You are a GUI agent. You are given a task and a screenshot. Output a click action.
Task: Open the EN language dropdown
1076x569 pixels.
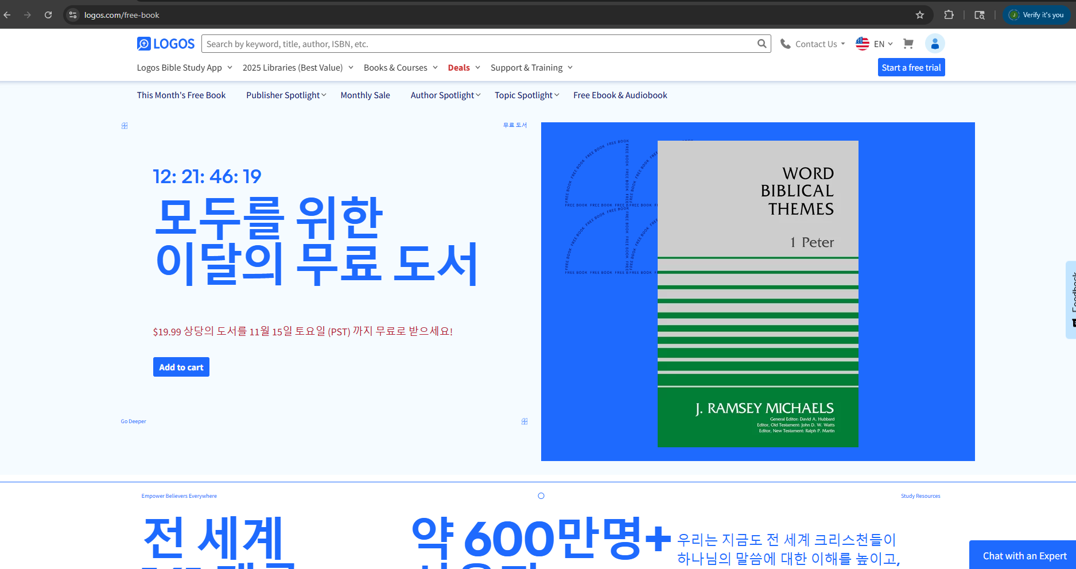click(x=883, y=44)
